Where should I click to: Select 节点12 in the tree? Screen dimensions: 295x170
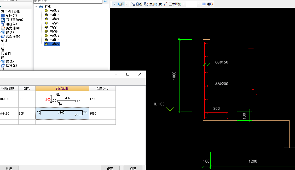(x=54, y=11)
